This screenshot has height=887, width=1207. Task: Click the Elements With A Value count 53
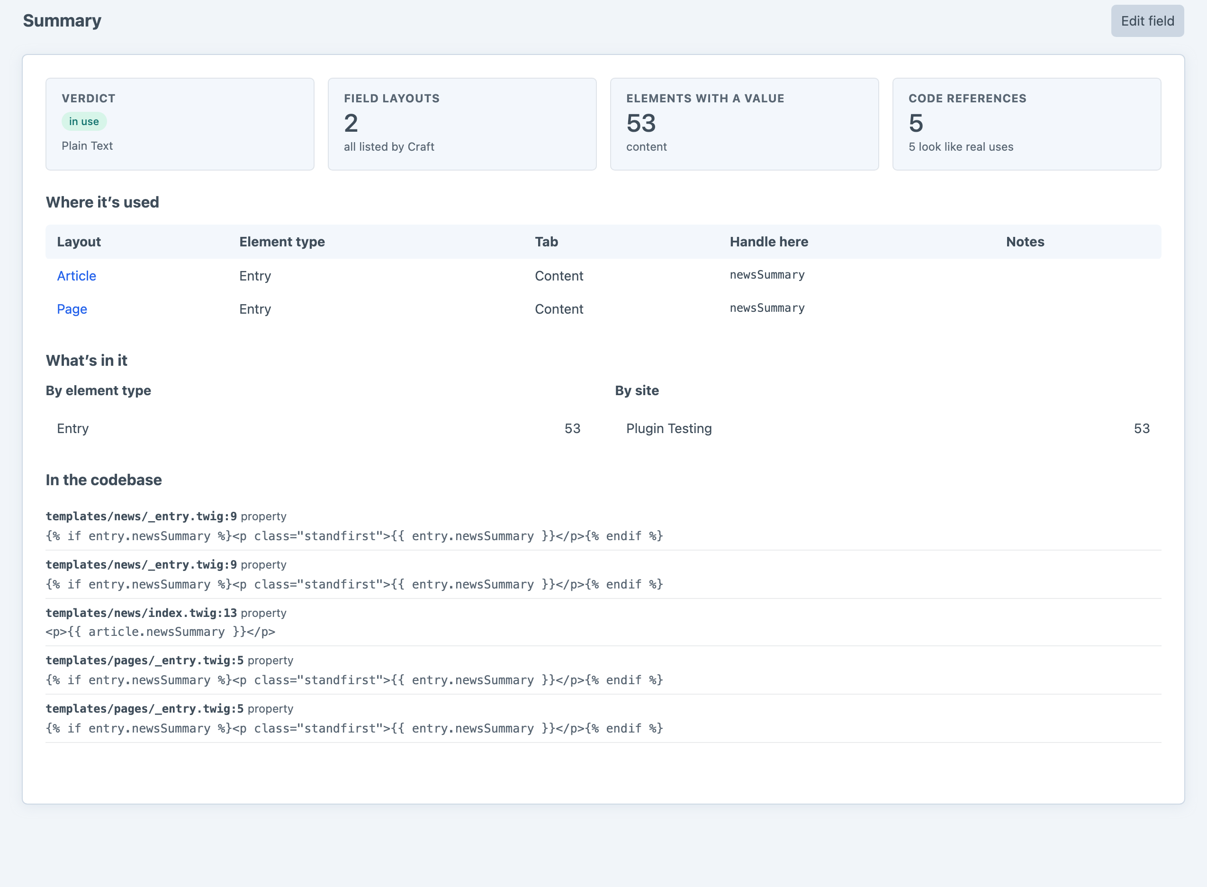coord(641,124)
